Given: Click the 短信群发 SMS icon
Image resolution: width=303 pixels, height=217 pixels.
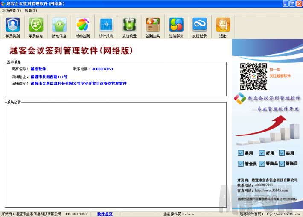Looking at the screenshot, I should click(176, 25).
